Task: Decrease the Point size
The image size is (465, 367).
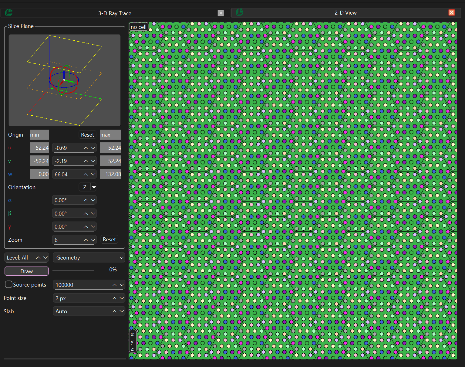Action: point(122,298)
